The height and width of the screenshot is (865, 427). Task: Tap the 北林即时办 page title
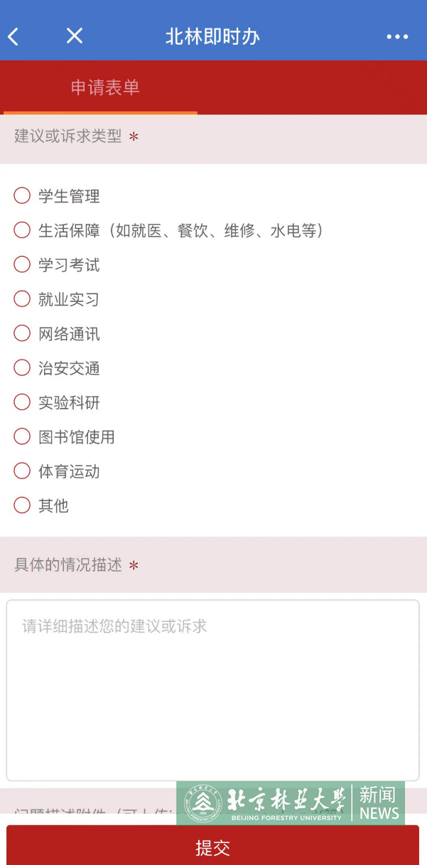212,36
